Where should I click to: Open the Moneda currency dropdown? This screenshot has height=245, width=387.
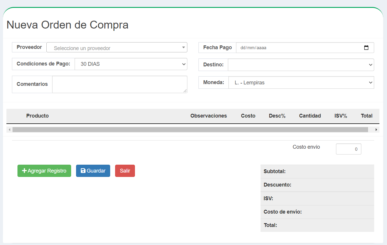coord(301,82)
